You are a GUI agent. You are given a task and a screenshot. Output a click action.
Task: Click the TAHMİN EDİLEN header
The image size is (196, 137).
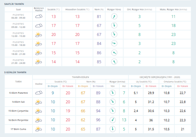click(80, 77)
